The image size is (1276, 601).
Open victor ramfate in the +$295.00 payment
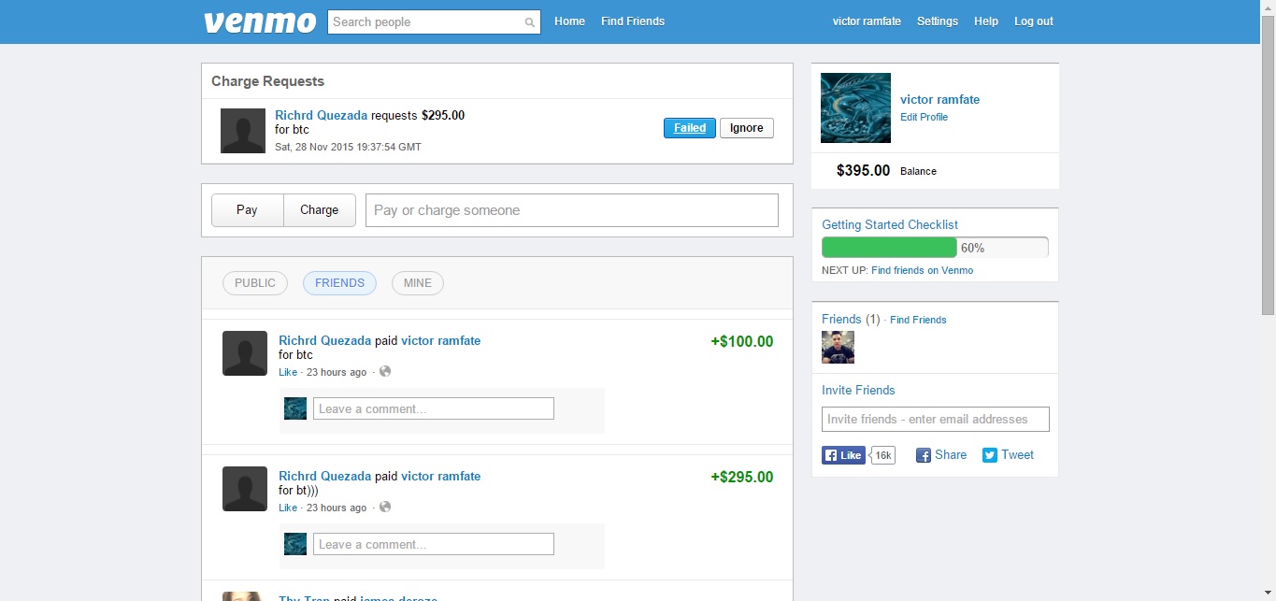coord(440,476)
